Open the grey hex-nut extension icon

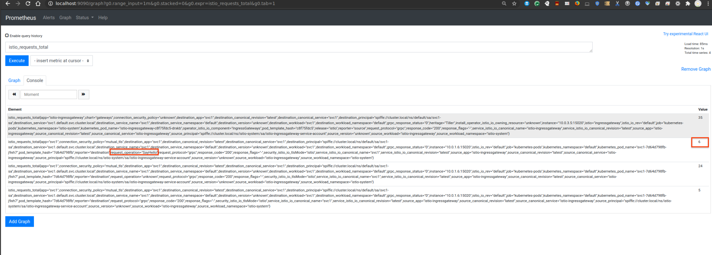tap(678, 3)
